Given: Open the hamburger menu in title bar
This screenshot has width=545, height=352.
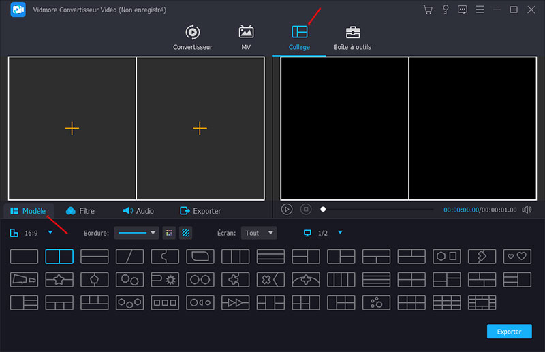Looking at the screenshot, I should (x=480, y=10).
